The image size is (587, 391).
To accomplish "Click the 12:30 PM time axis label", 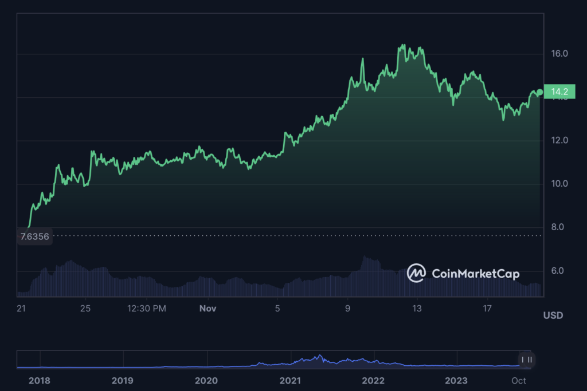I will pos(147,309).
